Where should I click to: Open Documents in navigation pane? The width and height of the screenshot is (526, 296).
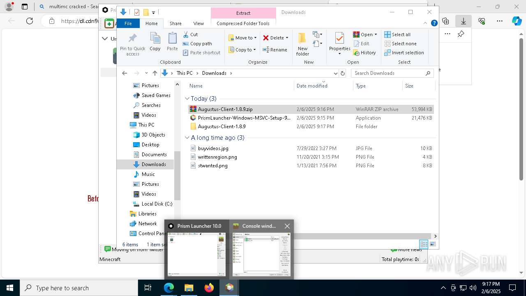point(154,155)
